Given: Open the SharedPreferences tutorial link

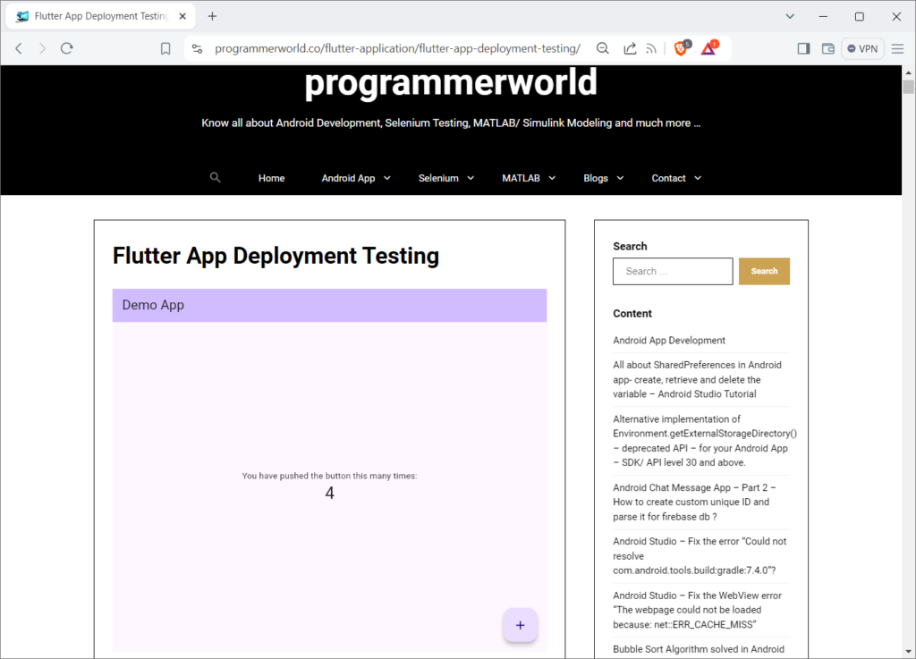Looking at the screenshot, I should click(x=697, y=379).
